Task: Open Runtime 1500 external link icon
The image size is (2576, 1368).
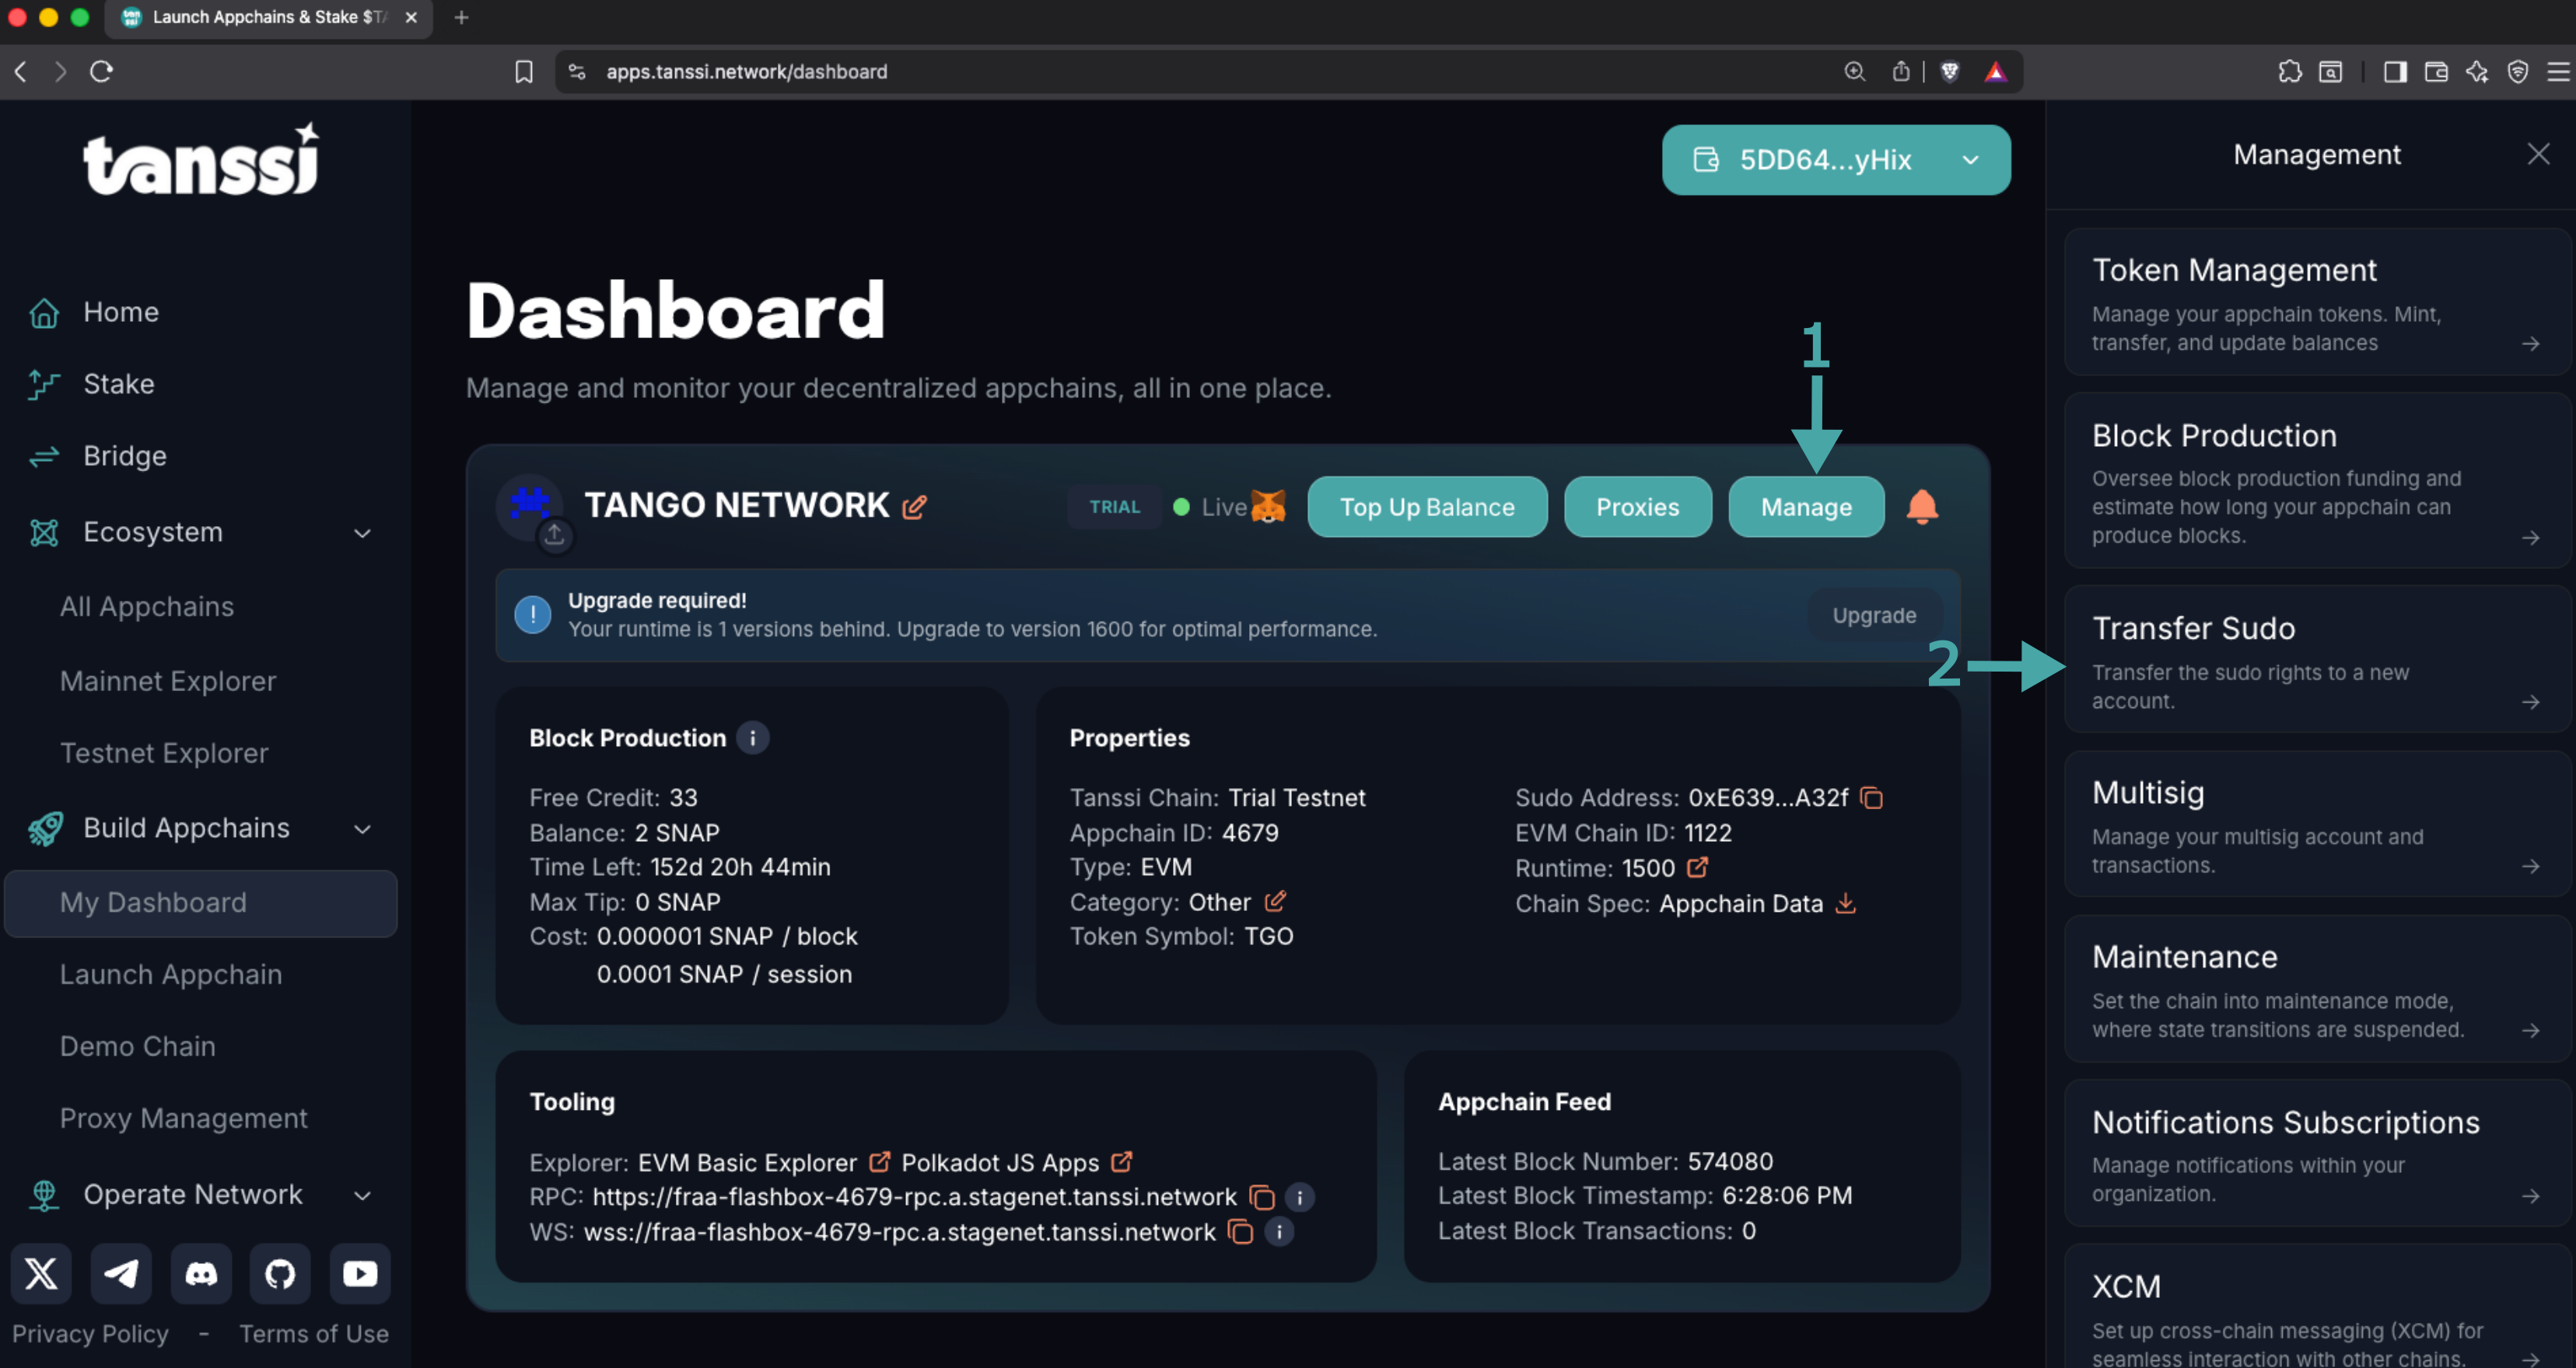Action: point(1697,867)
